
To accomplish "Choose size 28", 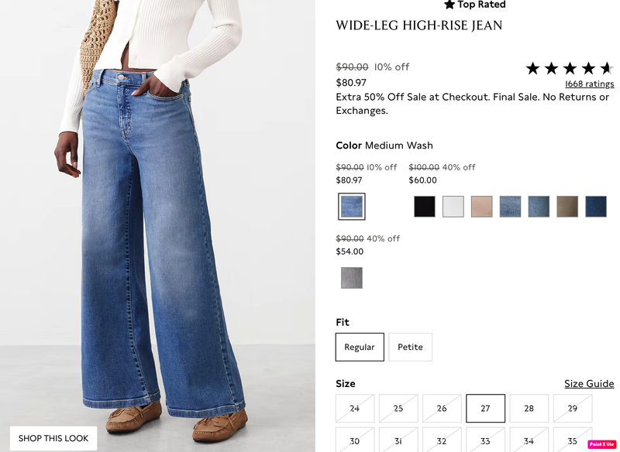I will [x=529, y=408].
